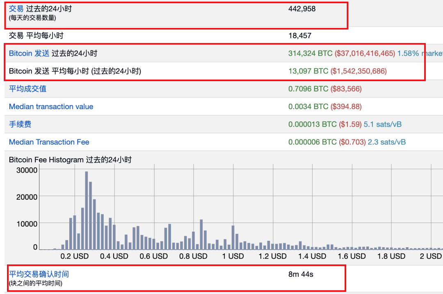Open the Median transaction value link
Screen dimensions: 443x294
pos(51,107)
